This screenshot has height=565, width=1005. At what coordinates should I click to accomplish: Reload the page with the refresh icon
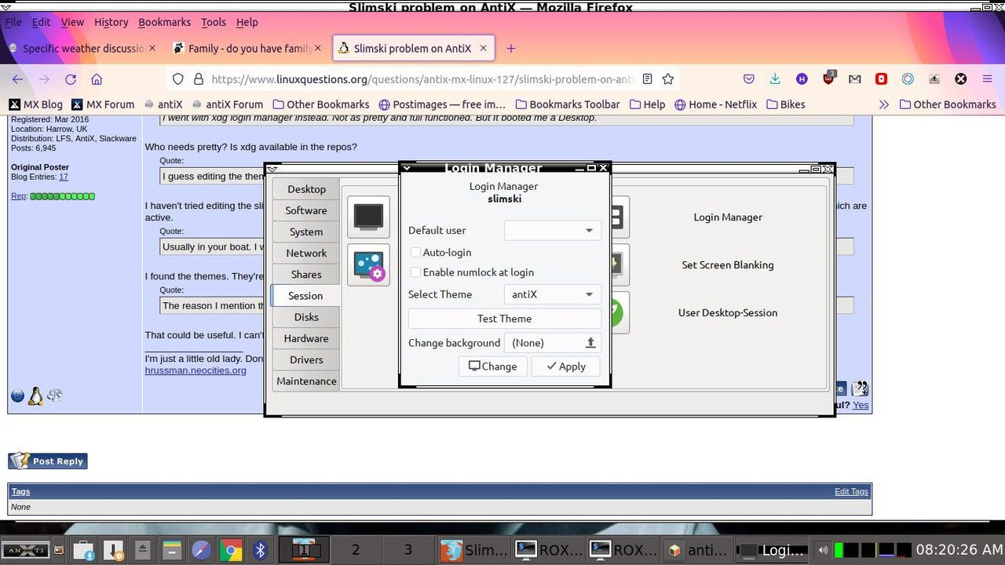coord(71,79)
